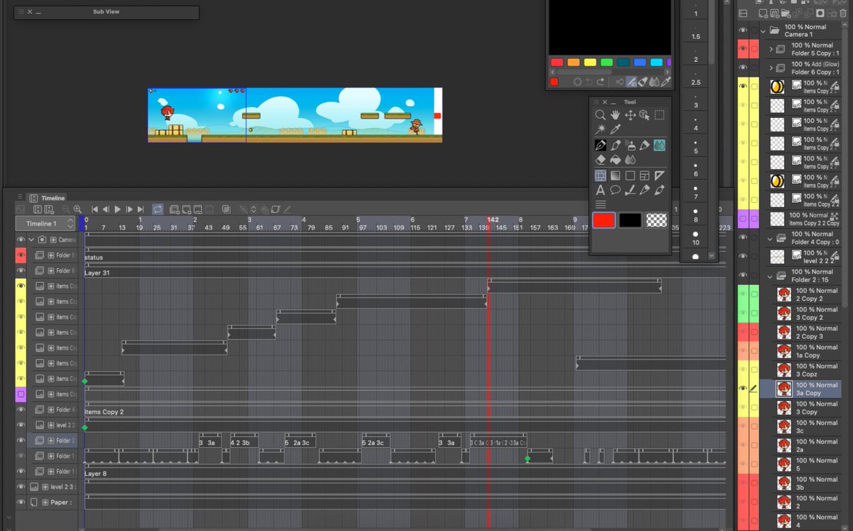The image size is (853, 531).
Task: Choose brush size preset 10
Action: pos(695,237)
